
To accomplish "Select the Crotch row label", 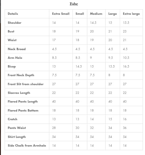I will 12,119.
